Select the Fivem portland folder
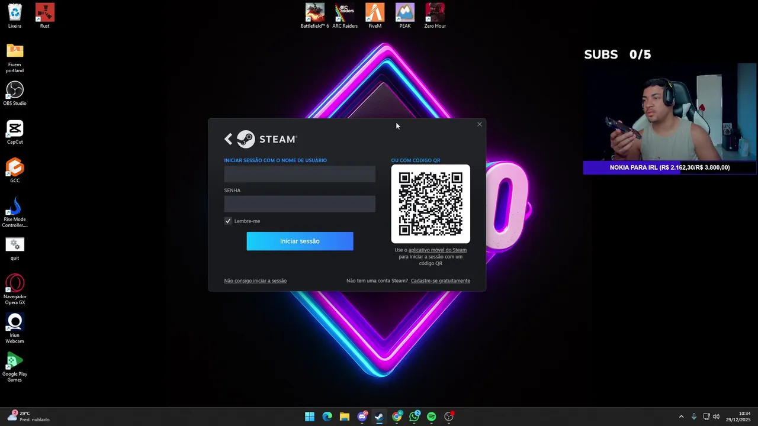758x426 pixels. pos(15,57)
